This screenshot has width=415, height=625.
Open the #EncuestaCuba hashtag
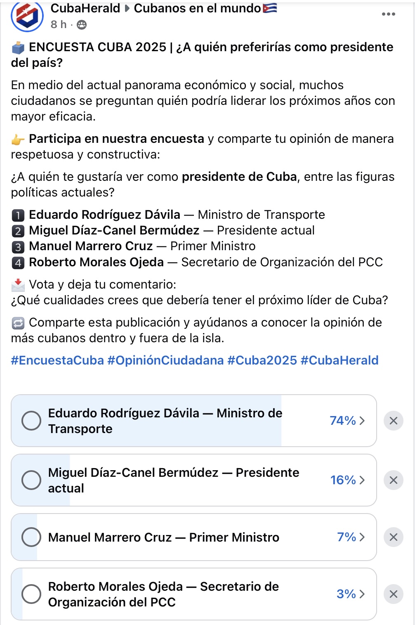pos(57,360)
